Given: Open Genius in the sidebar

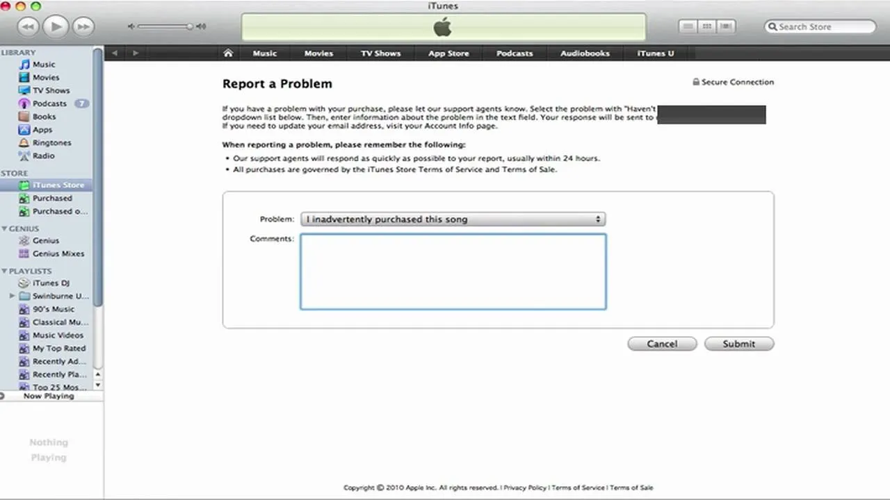Looking at the screenshot, I should (46, 240).
